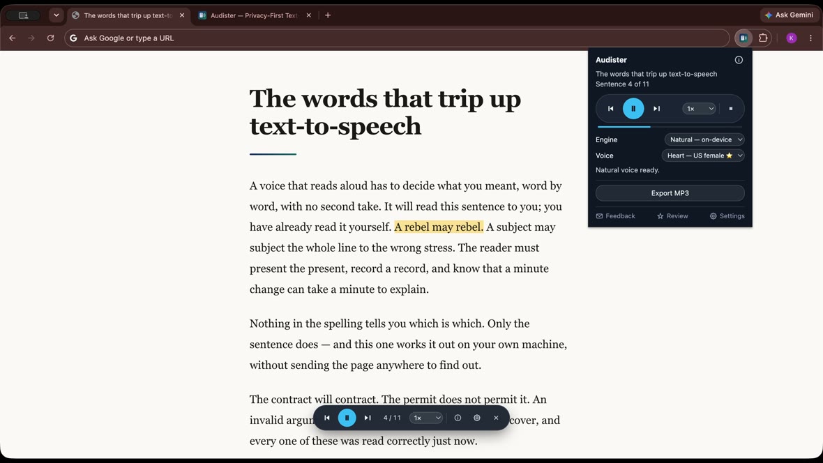Open the Feedback link

615,215
